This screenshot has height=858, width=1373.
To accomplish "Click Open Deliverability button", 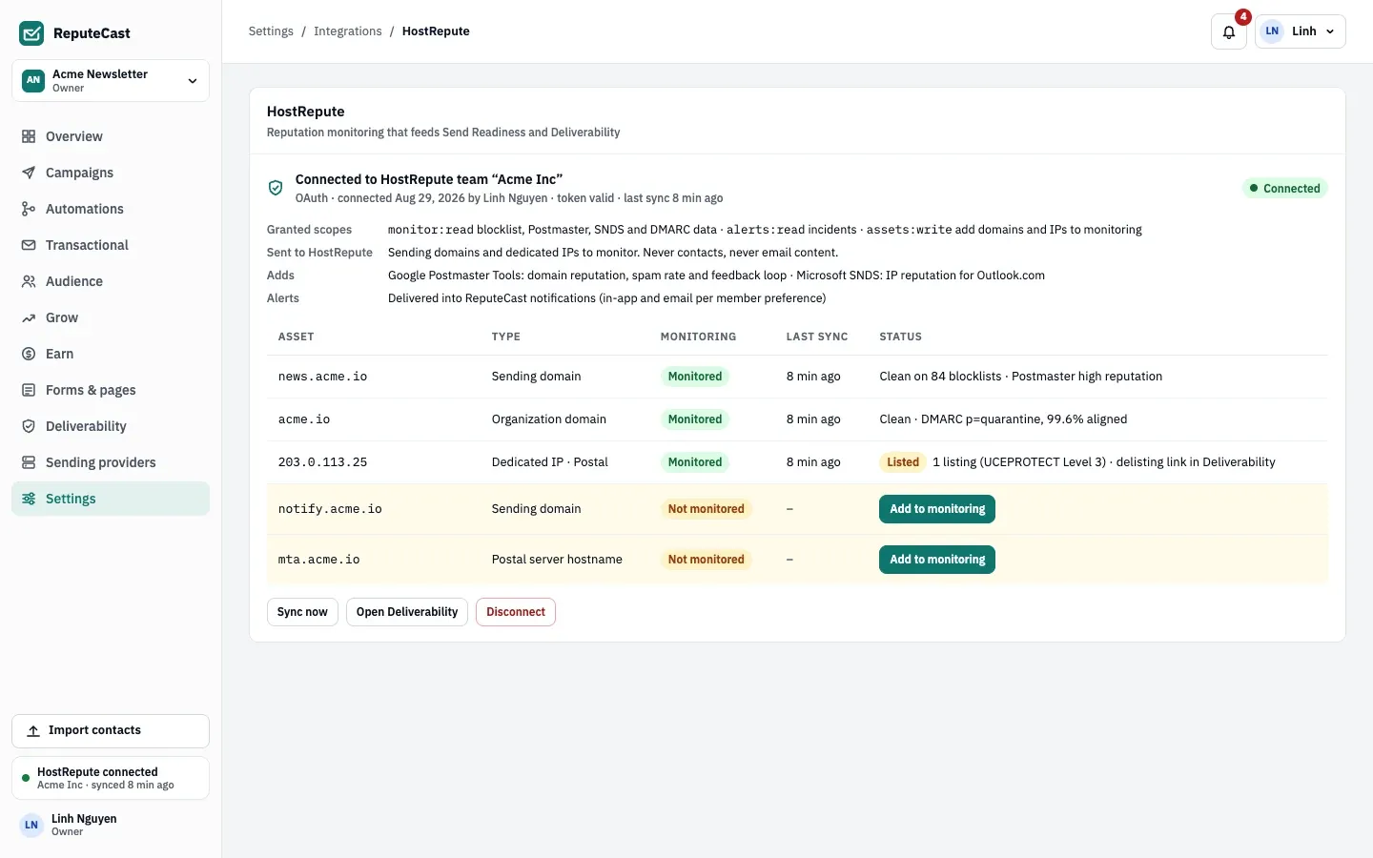I will (407, 612).
